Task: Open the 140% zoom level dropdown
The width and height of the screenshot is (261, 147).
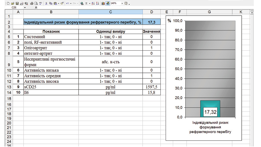Action: point(122,3)
